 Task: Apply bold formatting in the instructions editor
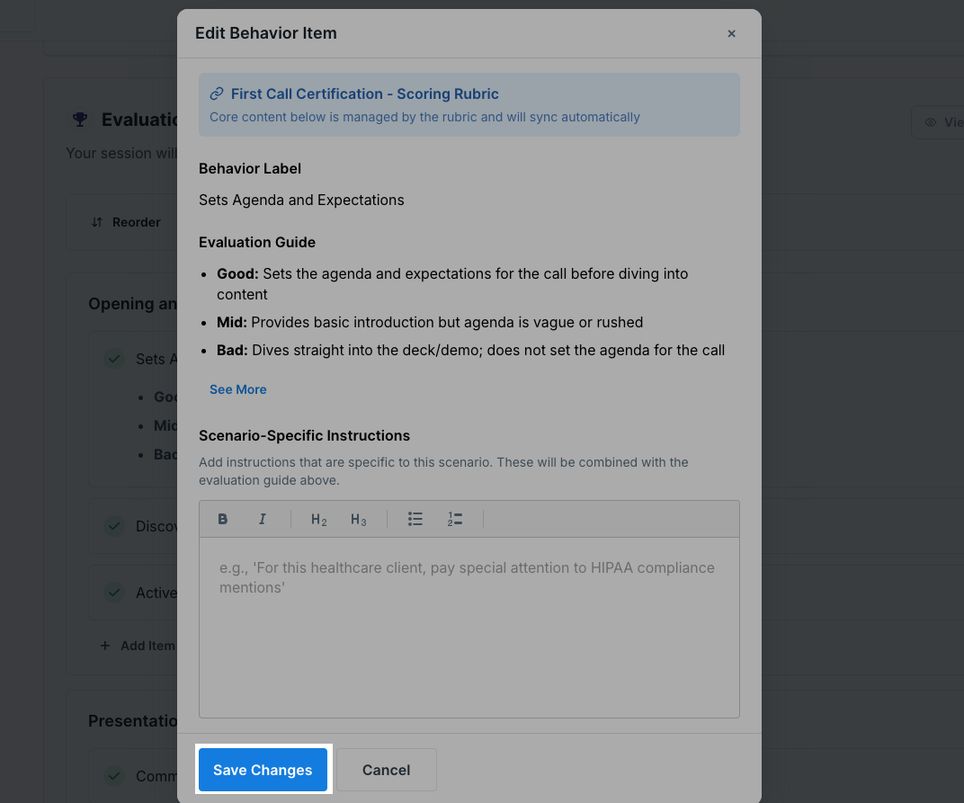pos(222,519)
